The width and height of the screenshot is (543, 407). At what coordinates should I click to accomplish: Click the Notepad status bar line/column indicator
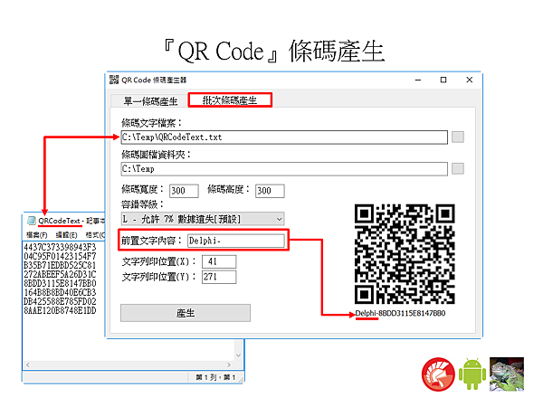coord(215,377)
